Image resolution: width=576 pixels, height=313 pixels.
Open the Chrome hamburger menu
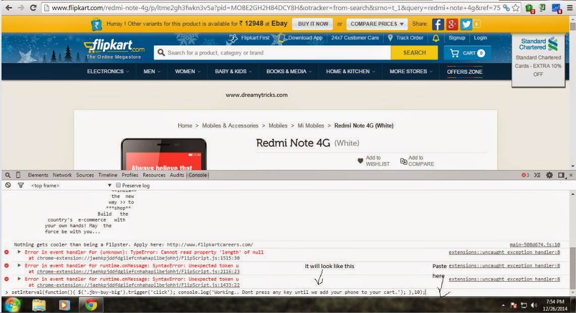[x=570, y=8]
